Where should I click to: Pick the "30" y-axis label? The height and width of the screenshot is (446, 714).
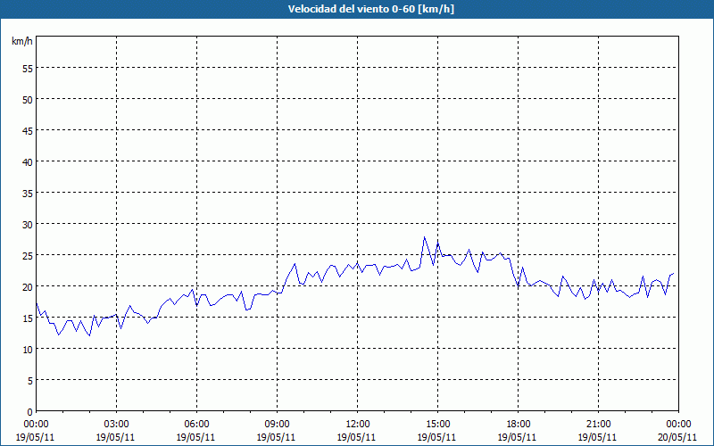[28, 225]
